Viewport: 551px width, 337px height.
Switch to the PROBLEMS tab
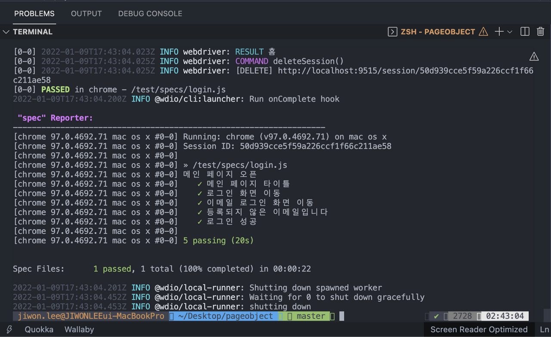34,14
